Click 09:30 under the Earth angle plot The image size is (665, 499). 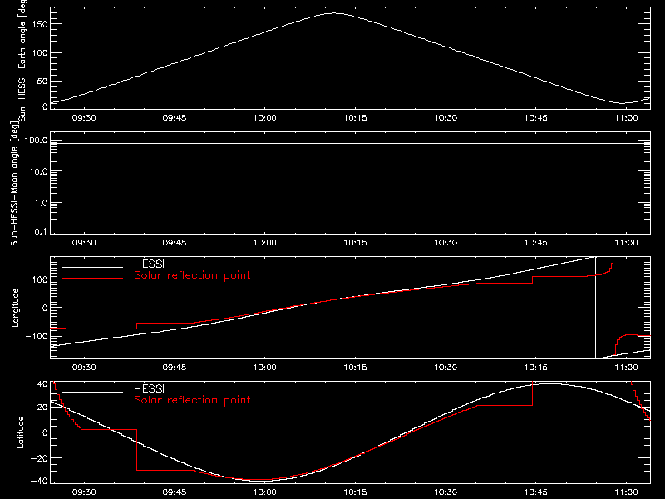click(84, 118)
